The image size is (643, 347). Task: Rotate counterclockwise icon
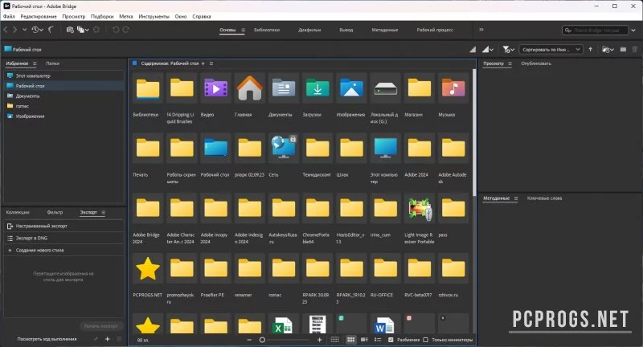pyautogui.click(x=116, y=30)
